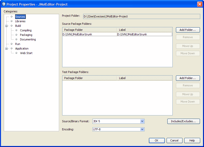Click the Project Folder path field
The image size is (204, 147).
click(142, 16)
